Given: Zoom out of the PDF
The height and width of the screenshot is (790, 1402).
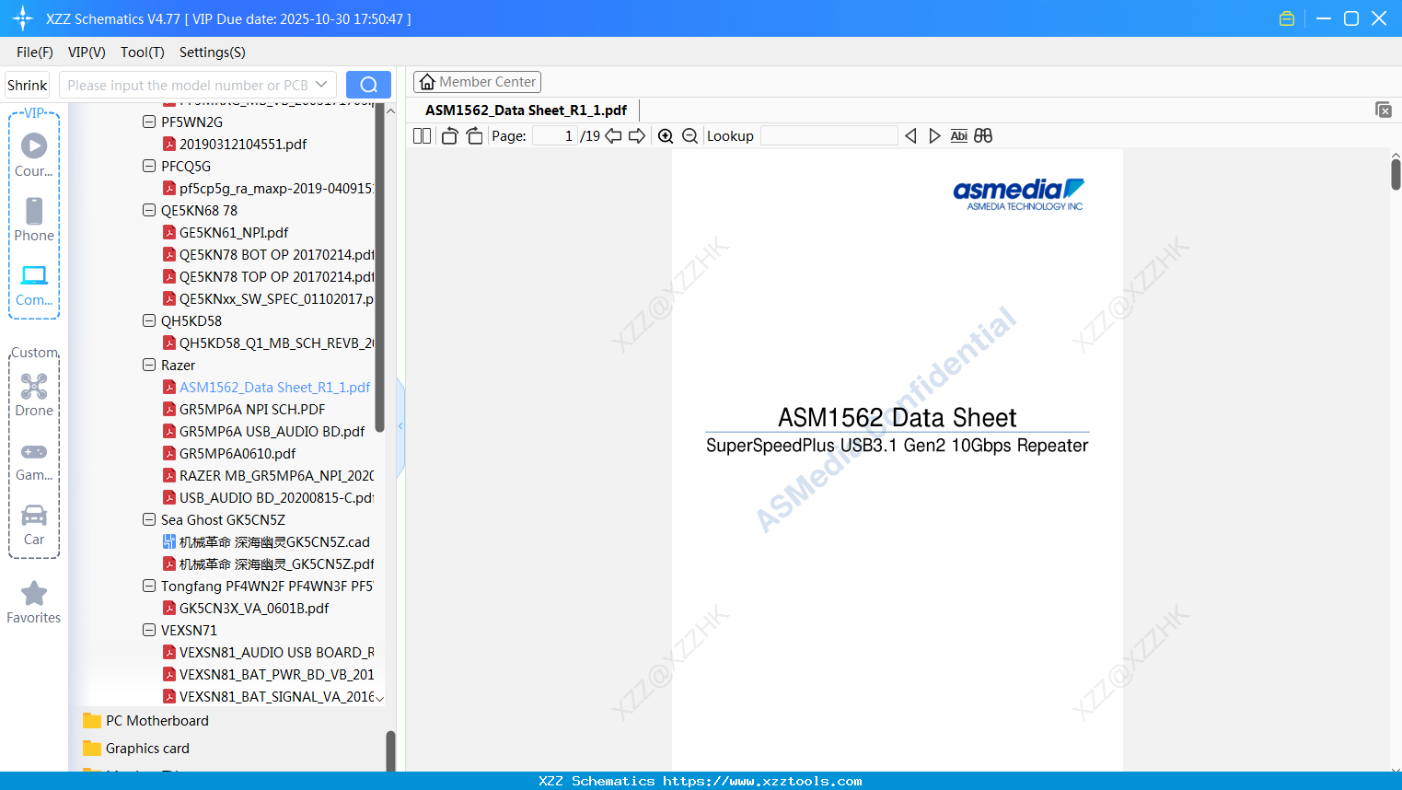Looking at the screenshot, I should click(x=690, y=136).
